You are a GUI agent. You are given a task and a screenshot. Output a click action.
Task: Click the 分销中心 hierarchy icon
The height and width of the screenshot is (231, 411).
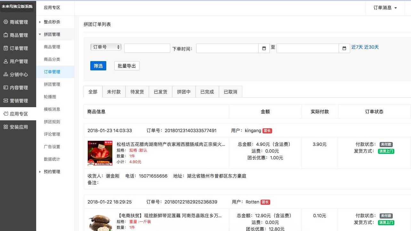[5, 75]
